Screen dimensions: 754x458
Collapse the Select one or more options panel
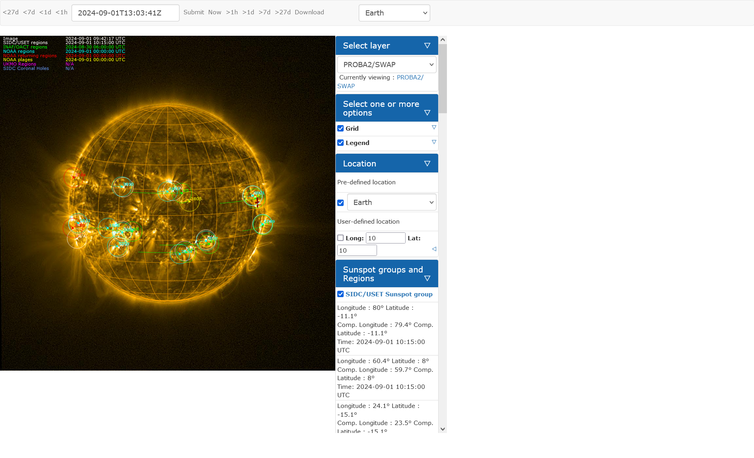[427, 113]
